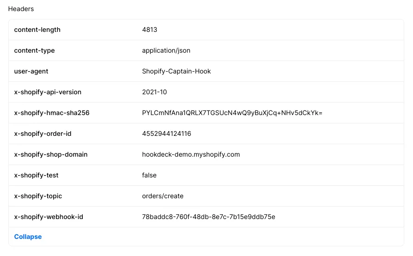Select the HMAC signature value starting PYLCmNf

[x=232, y=113]
